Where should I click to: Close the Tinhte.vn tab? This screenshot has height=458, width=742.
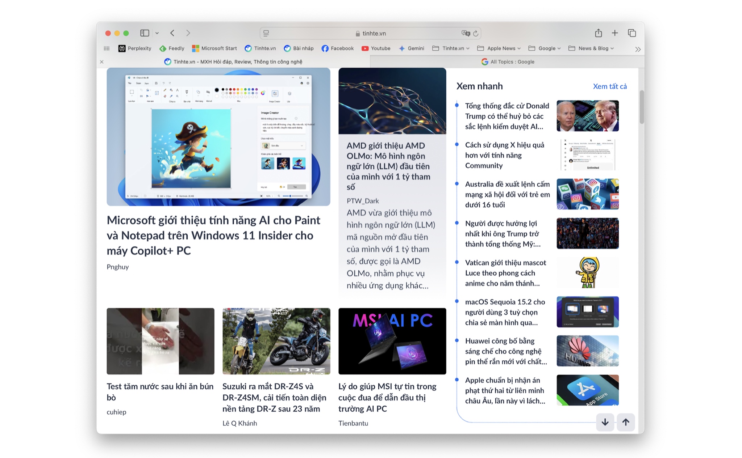coord(102,62)
